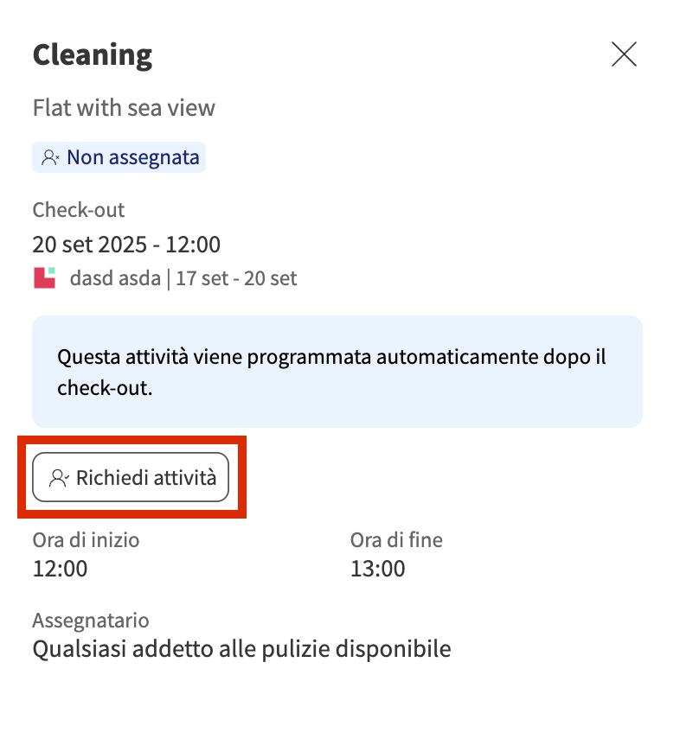
Task: Click the end time value 13:00
Action: 377,568
